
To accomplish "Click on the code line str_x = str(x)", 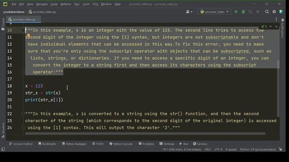I will pos(43,93).
